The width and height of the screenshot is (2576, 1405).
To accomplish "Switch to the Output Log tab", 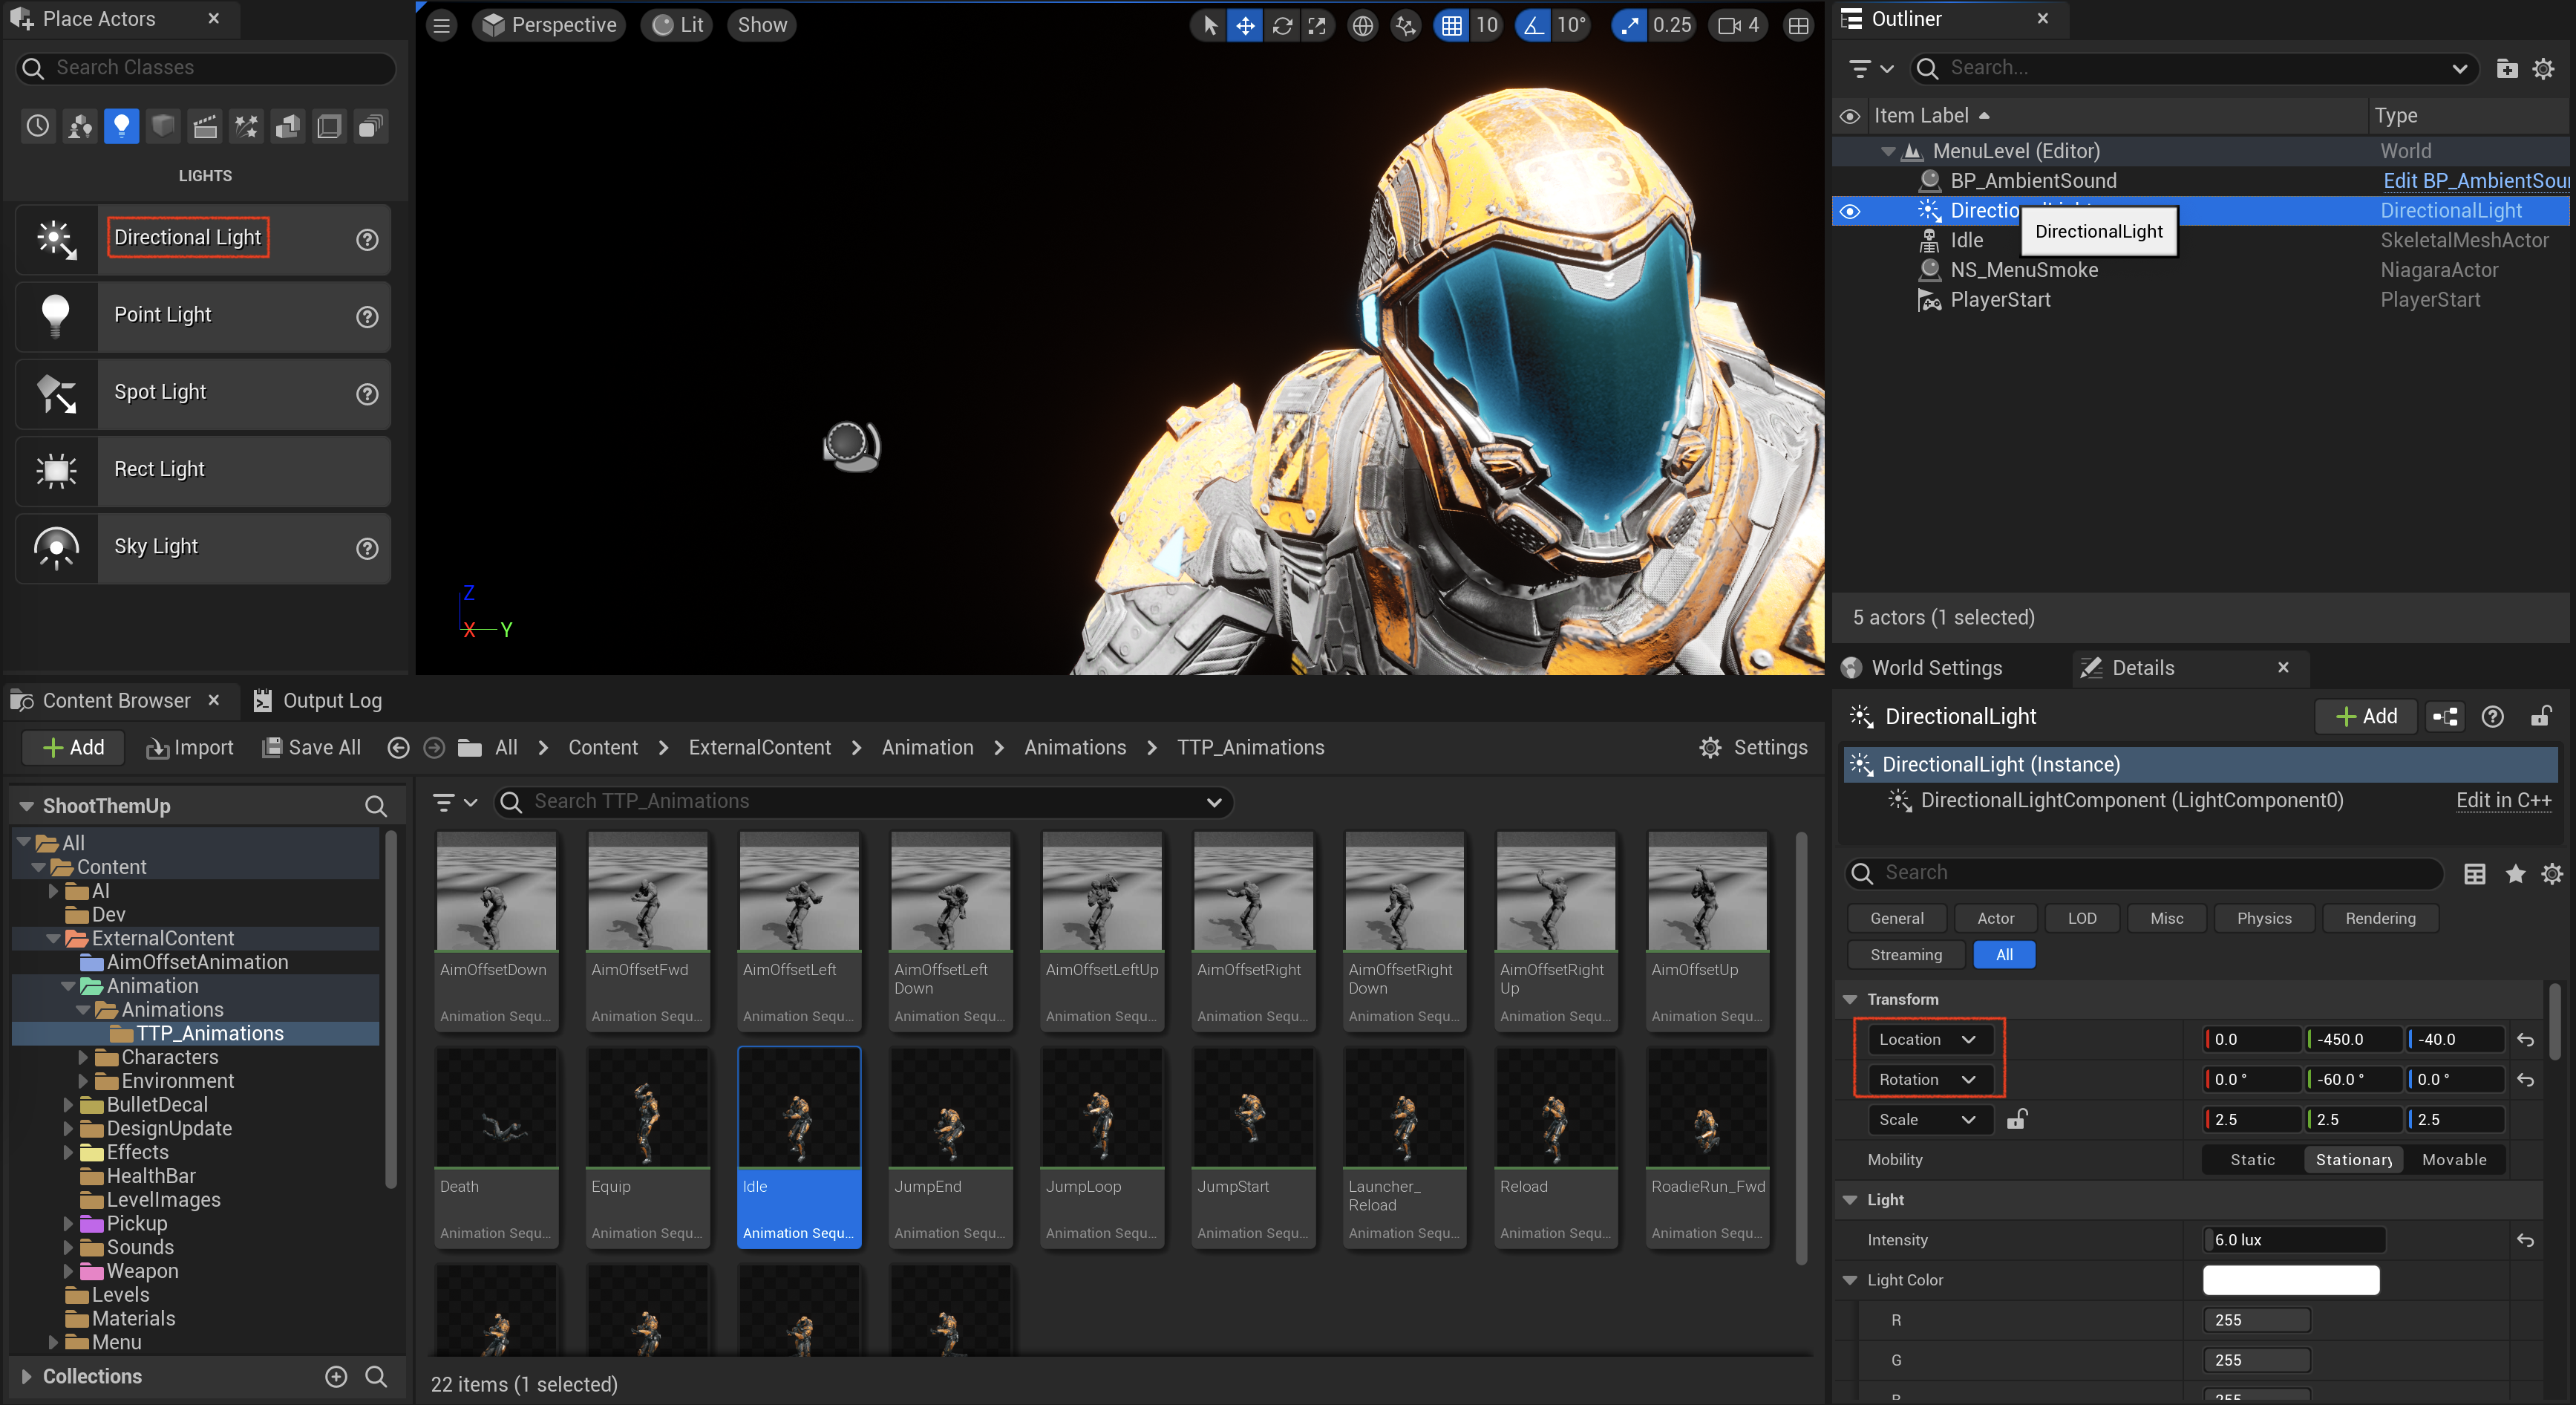I will click(x=317, y=700).
